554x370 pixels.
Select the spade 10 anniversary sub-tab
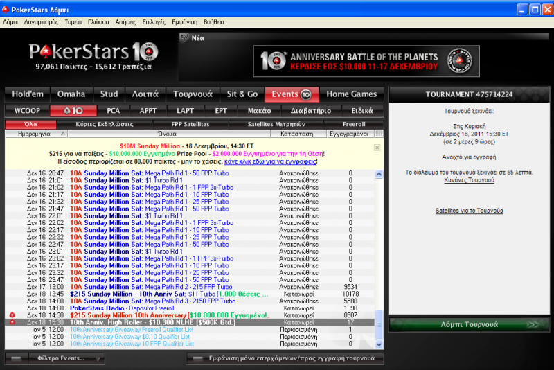(73, 111)
